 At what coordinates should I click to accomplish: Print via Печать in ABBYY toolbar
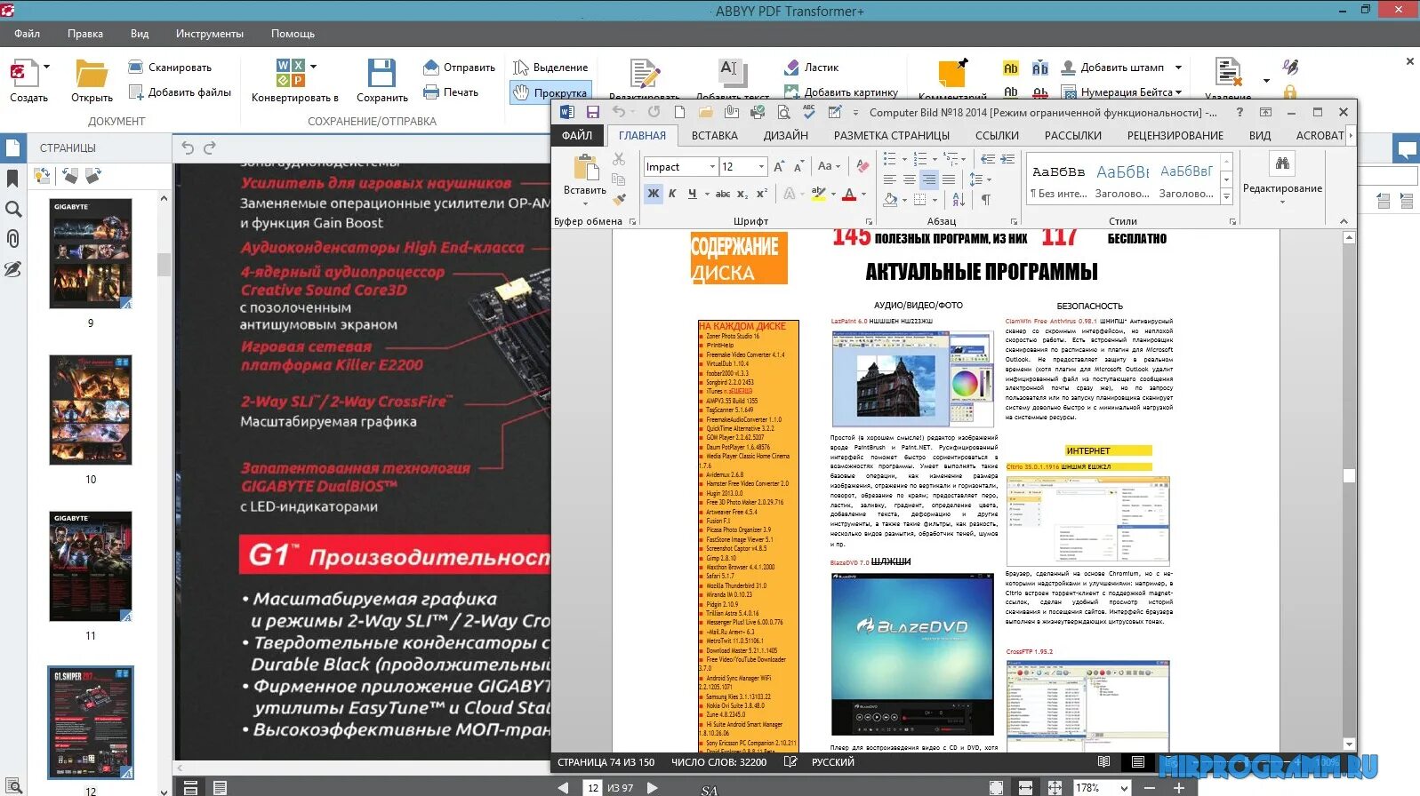click(451, 92)
